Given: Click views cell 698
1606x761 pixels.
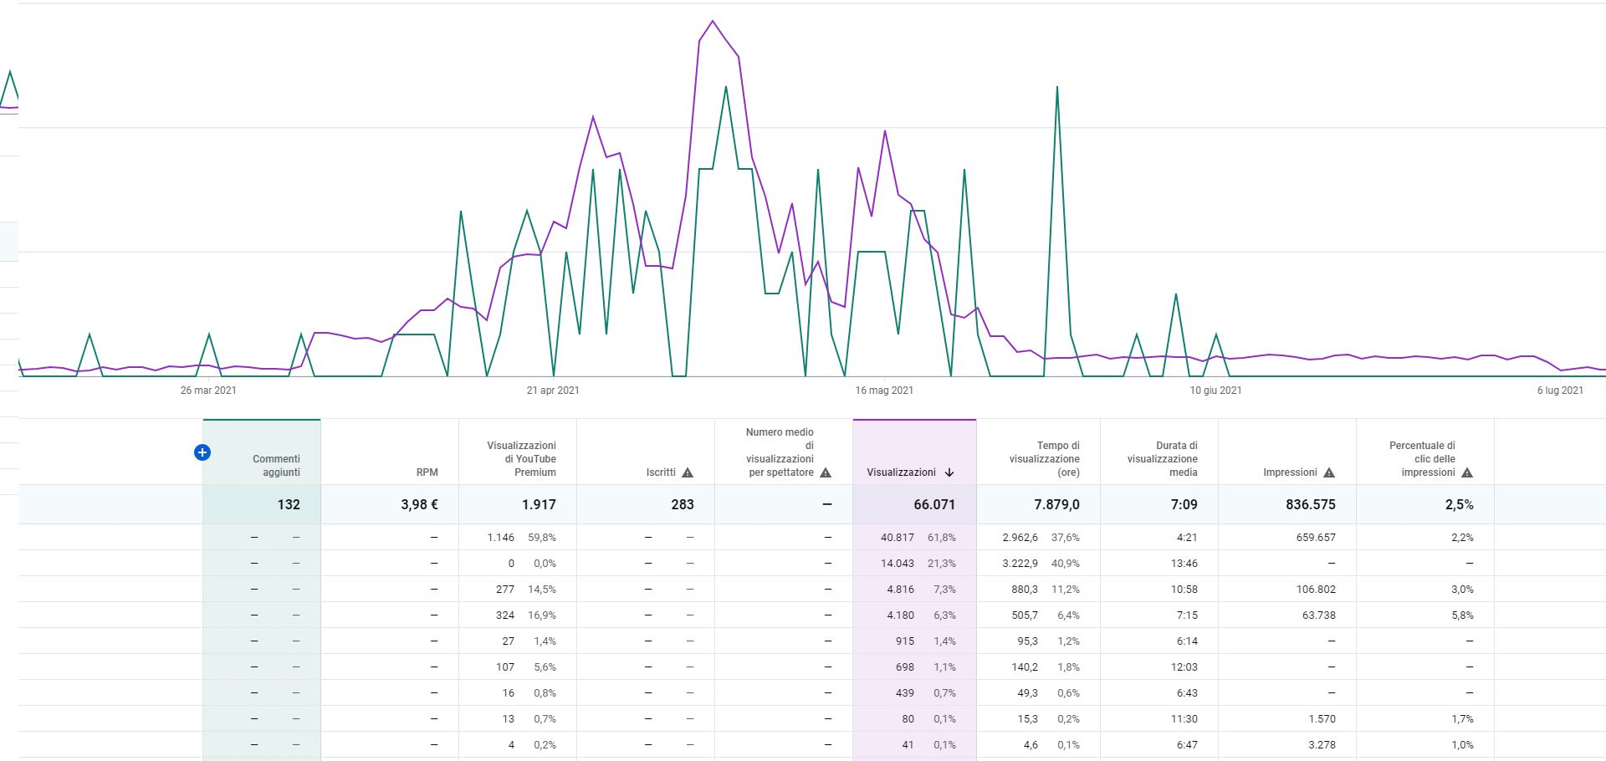Looking at the screenshot, I should pos(904,667).
